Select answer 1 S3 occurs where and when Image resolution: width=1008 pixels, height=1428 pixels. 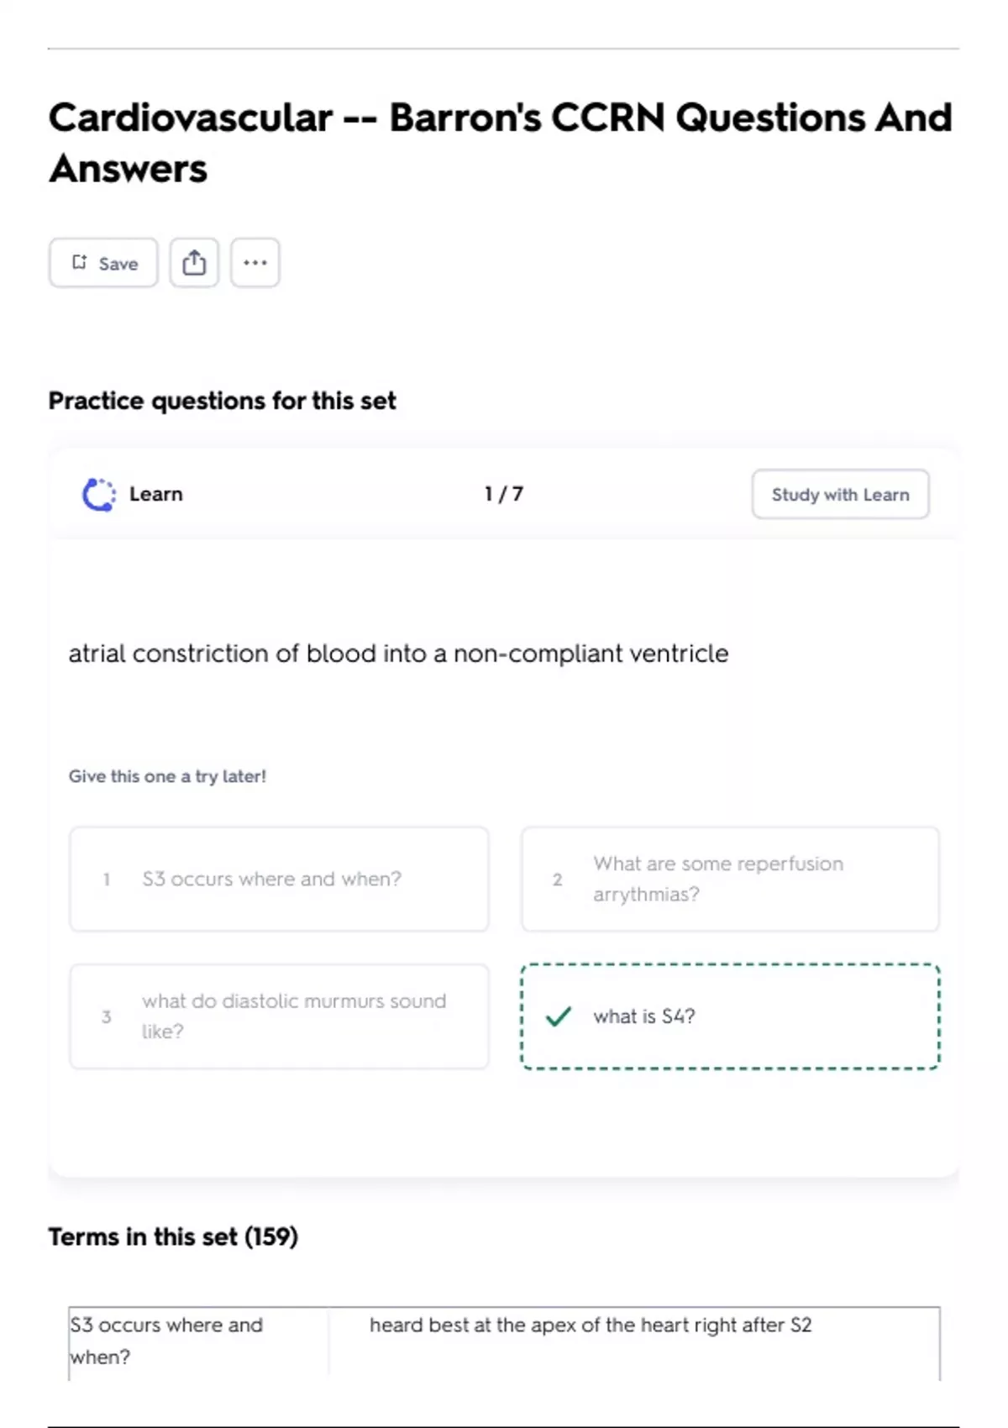[279, 879]
